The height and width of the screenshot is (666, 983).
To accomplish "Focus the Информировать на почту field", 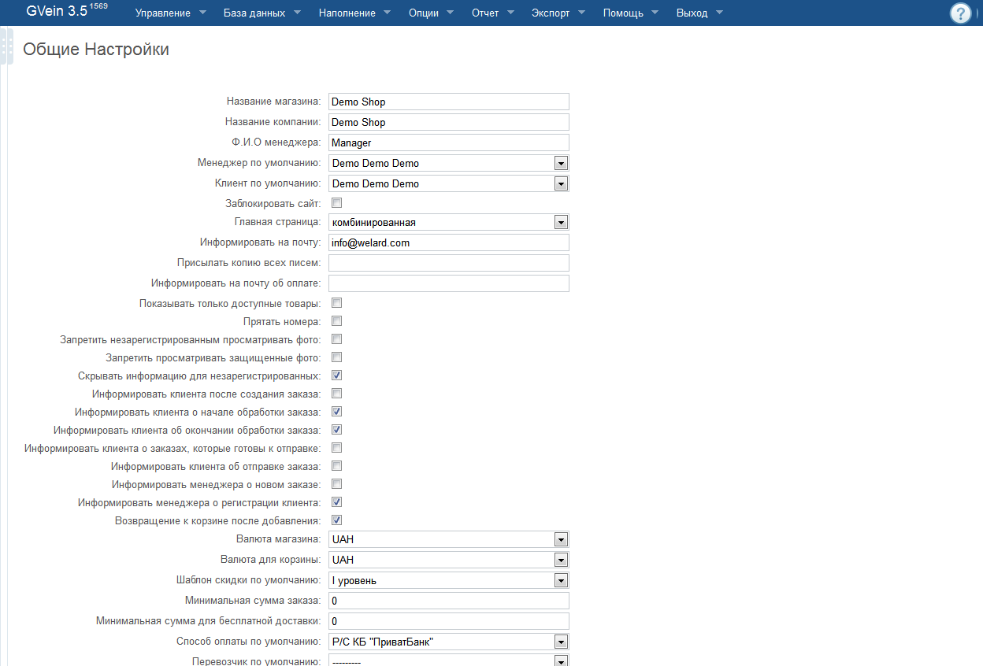I will [448, 242].
